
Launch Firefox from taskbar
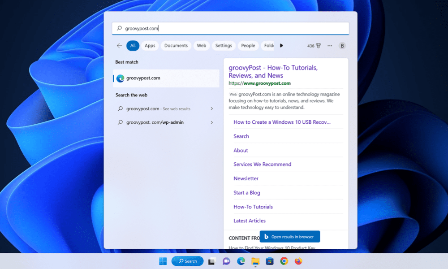point(298,261)
